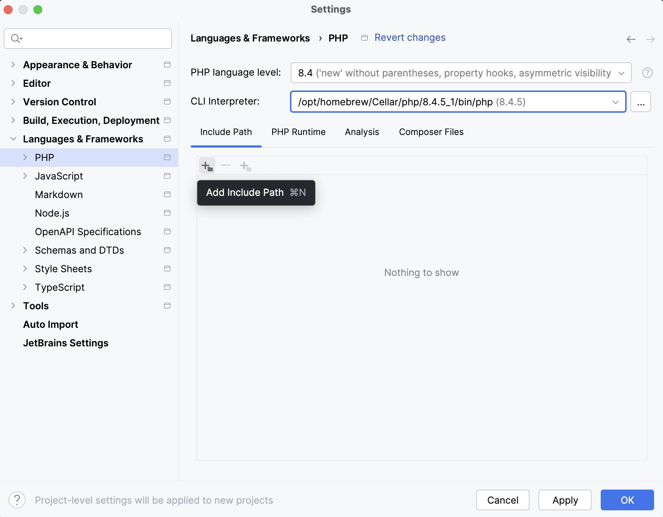Viewport: 663px width, 517px height.
Task: Click the forward navigation arrow at top right
Action: [x=651, y=39]
